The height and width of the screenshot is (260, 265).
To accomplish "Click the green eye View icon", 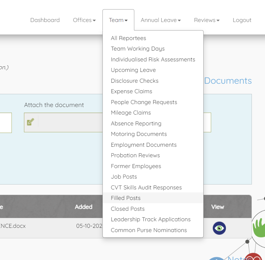I will (x=219, y=228).
